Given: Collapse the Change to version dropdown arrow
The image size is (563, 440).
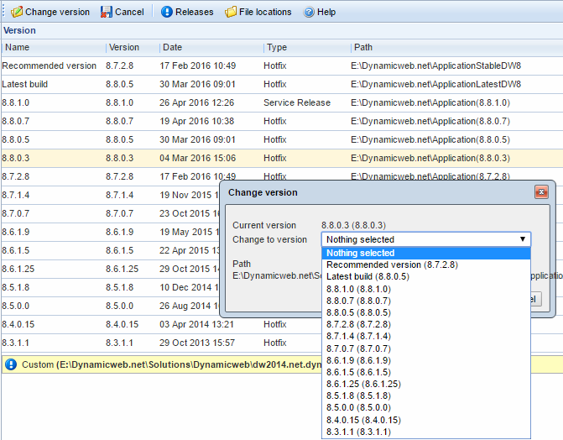Looking at the screenshot, I should tap(523, 239).
